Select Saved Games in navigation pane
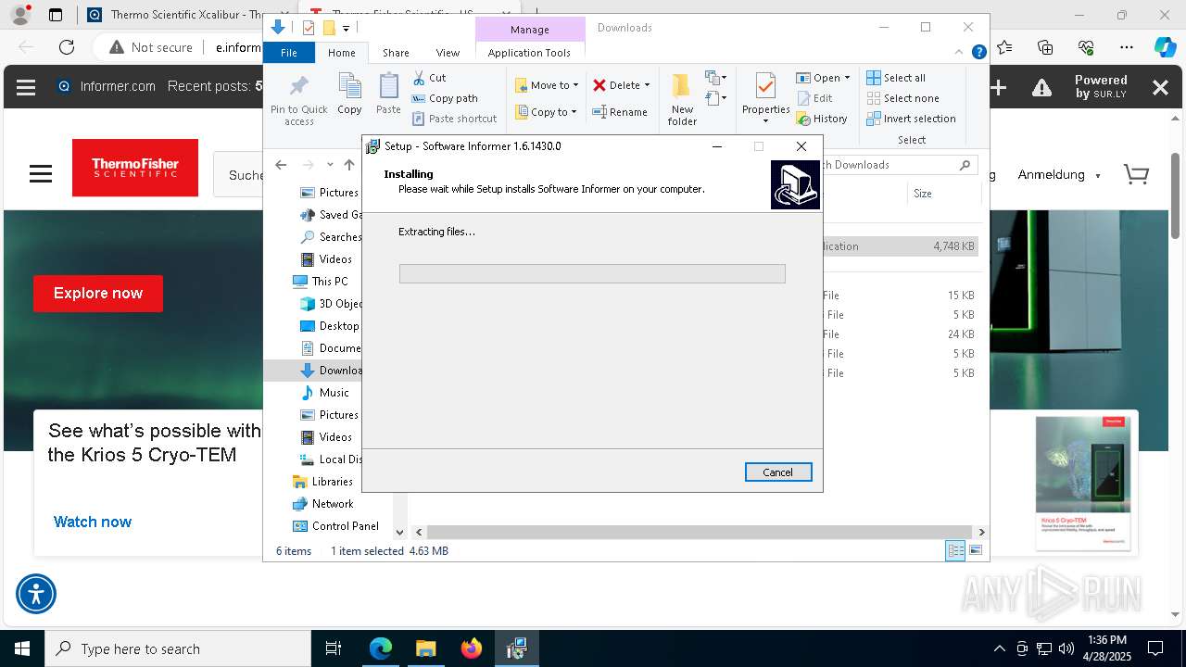The image size is (1186, 667). pyautogui.click(x=331, y=215)
